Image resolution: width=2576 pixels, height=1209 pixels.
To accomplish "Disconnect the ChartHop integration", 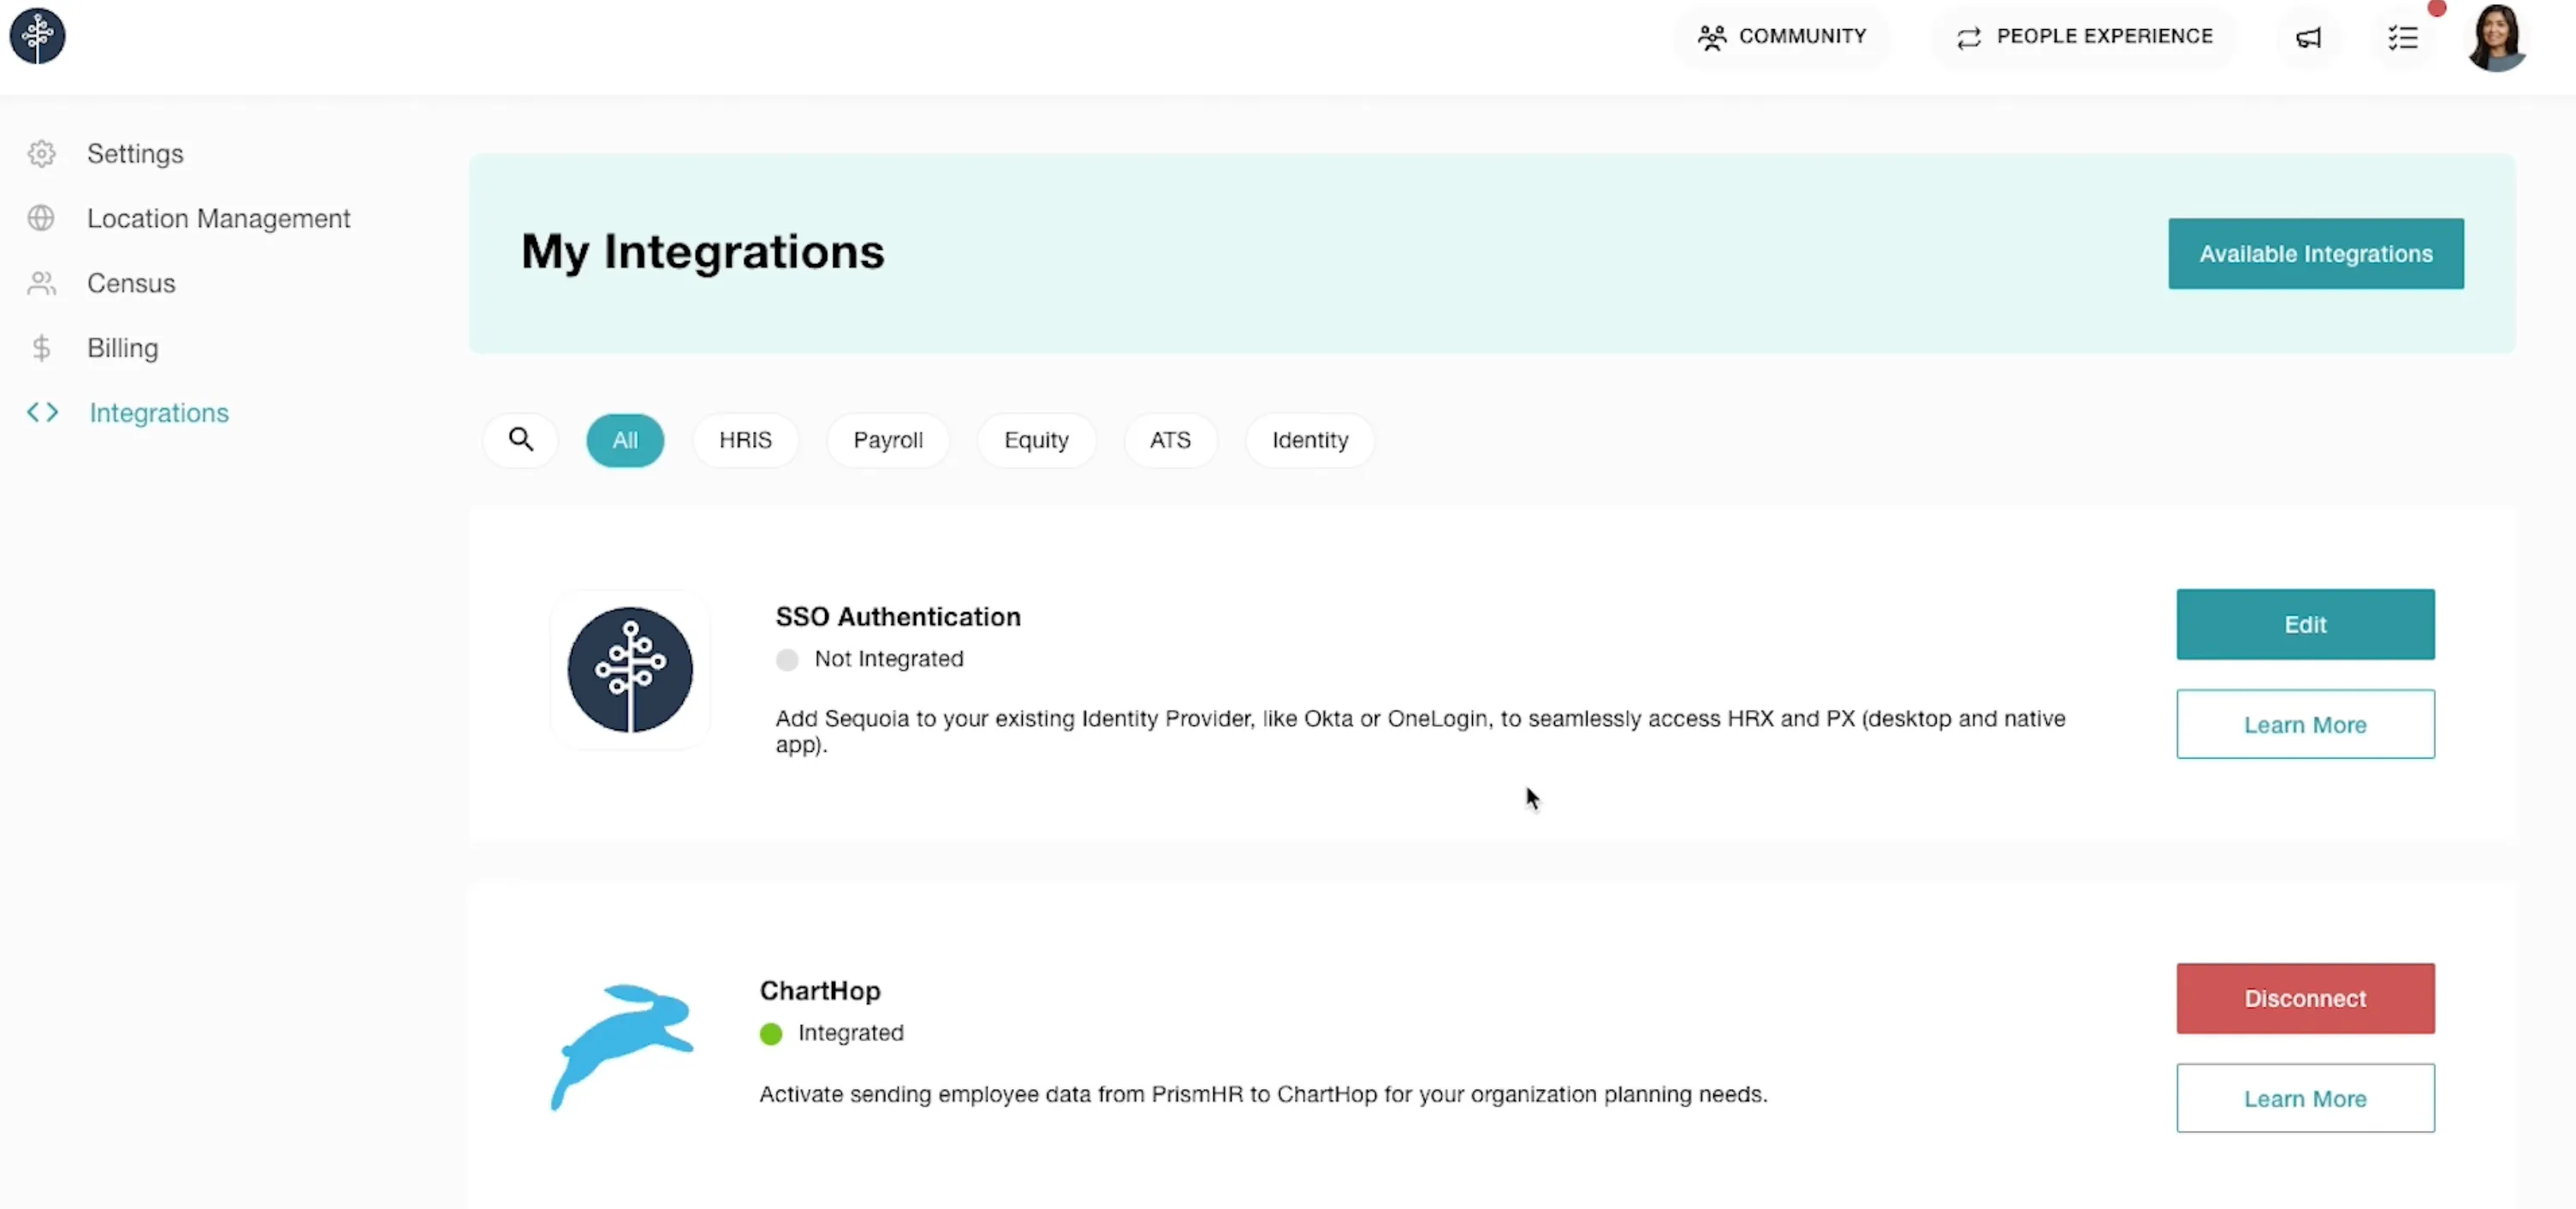I will tap(2305, 999).
